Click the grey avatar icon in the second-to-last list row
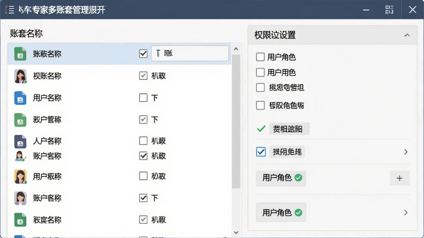424x238 pixels. (20, 198)
